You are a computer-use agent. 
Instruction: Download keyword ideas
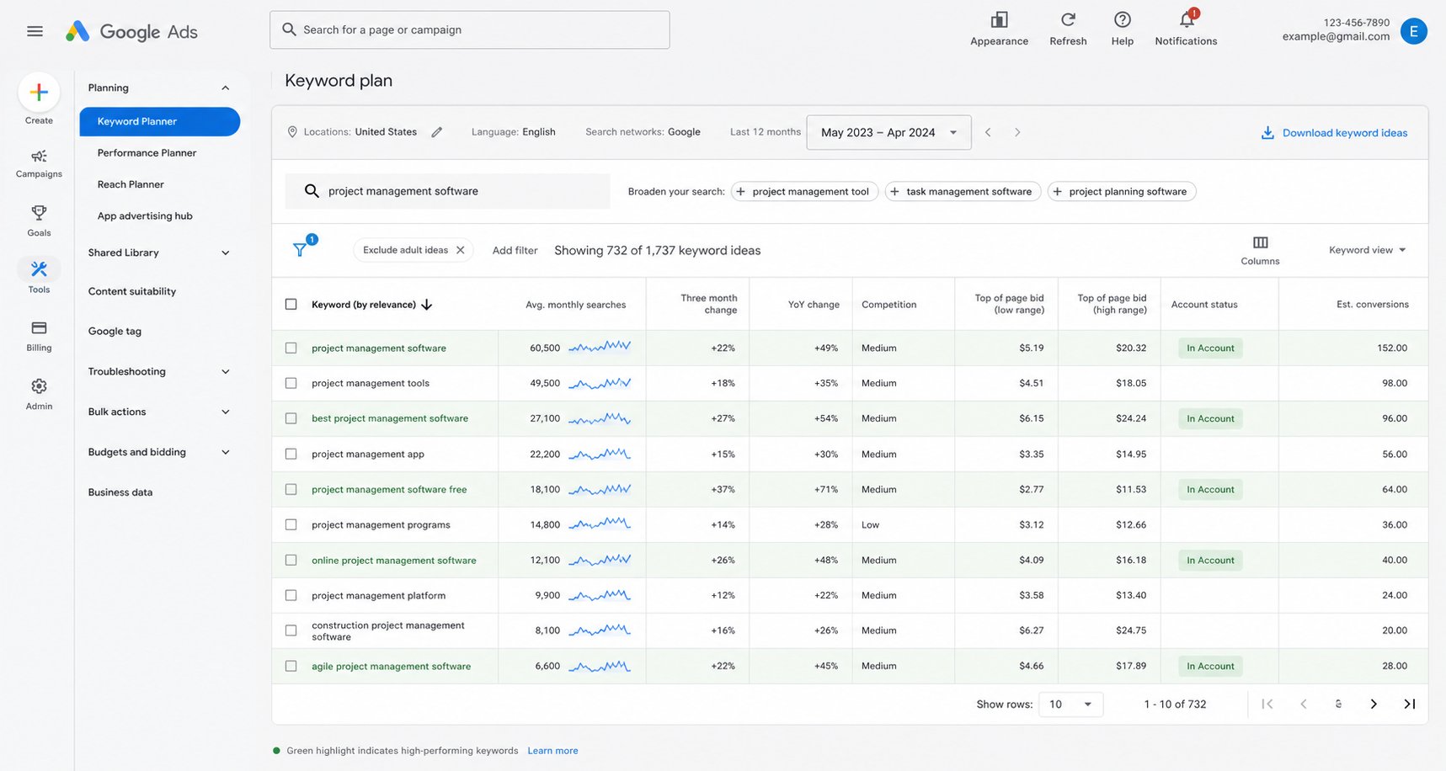(1334, 133)
